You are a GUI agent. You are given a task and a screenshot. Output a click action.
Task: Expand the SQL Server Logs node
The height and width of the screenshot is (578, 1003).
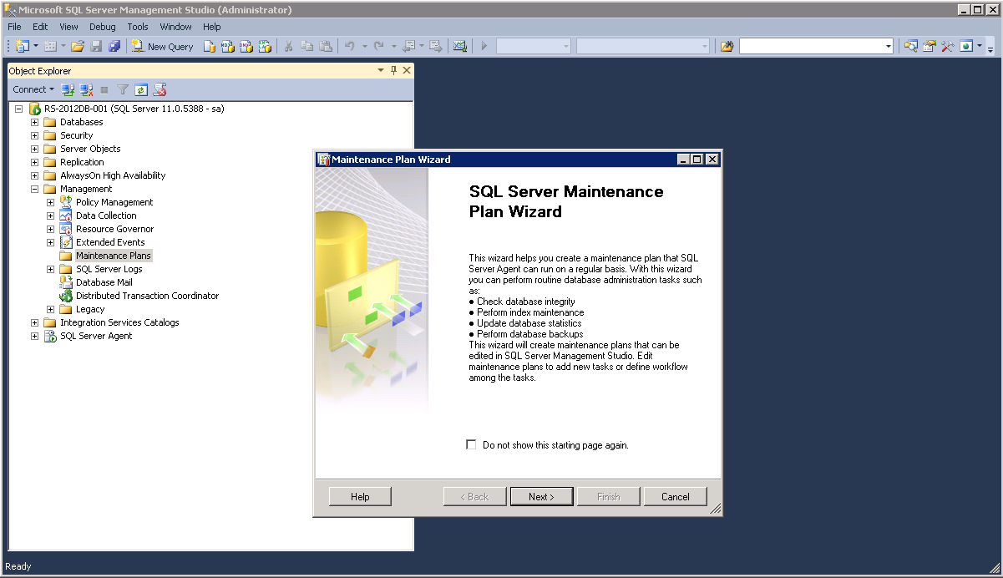pyautogui.click(x=51, y=269)
